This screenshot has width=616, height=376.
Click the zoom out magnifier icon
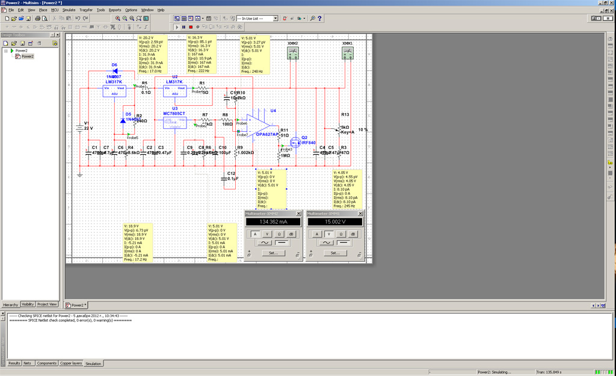click(x=125, y=19)
